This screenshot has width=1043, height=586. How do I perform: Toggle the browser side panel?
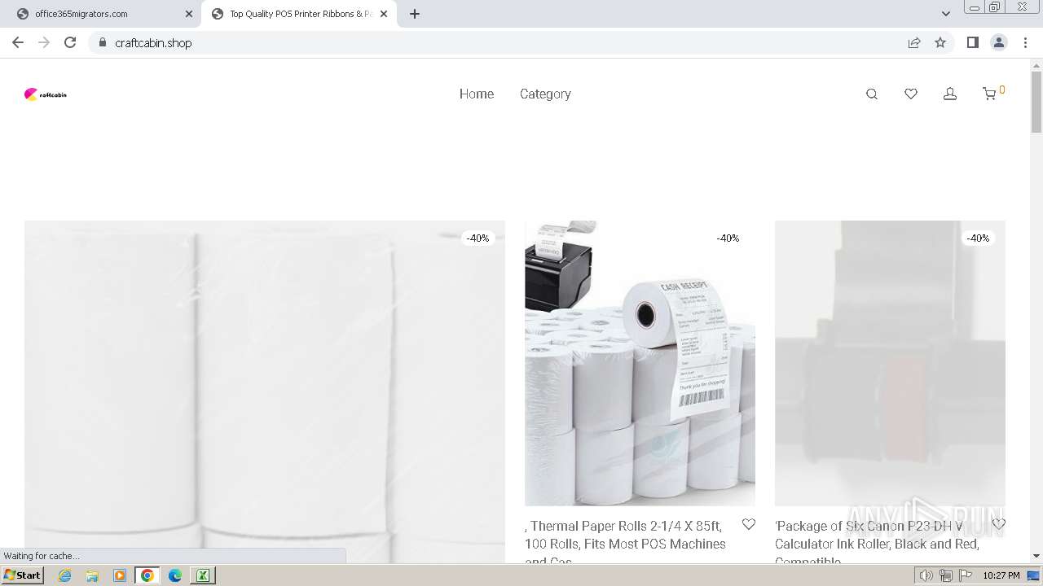[973, 42]
